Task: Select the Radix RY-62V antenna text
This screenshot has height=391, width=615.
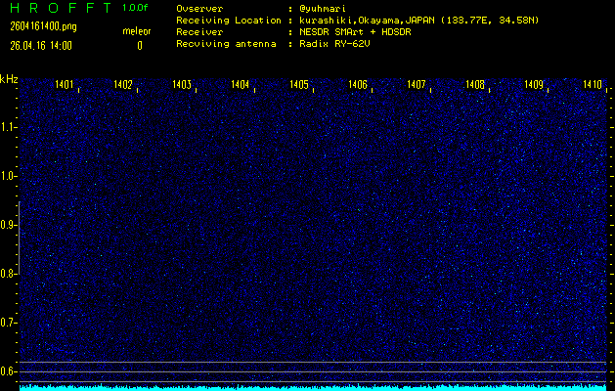Action: [x=333, y=44]
